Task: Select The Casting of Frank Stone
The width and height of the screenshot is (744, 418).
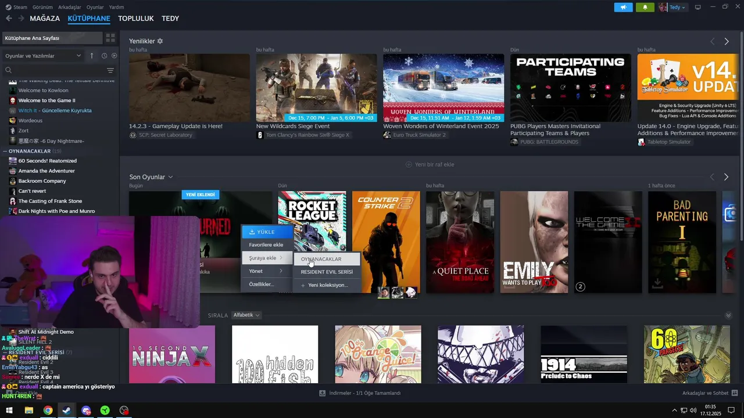Action: (x=50, y=201)
